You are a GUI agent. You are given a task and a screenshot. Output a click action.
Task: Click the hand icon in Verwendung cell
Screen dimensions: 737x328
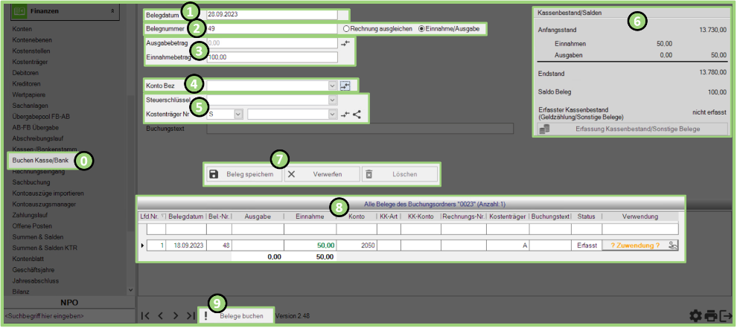pos(673,245)
